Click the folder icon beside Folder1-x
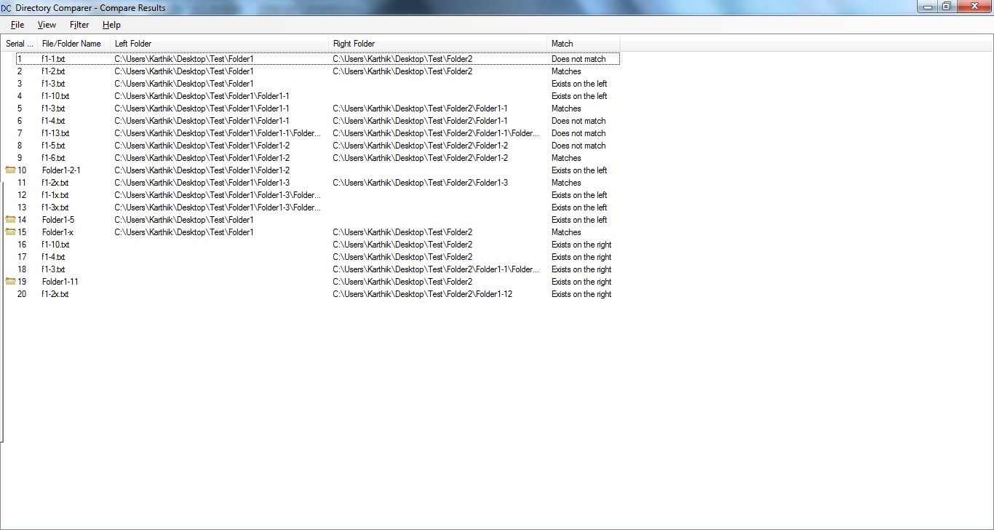994x530 pixels. coord(10,232)
